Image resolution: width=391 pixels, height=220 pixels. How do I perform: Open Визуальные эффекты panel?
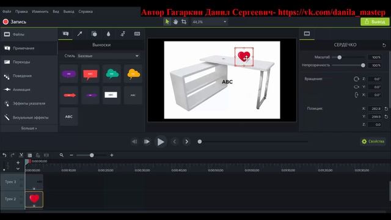tap(29, 117)
